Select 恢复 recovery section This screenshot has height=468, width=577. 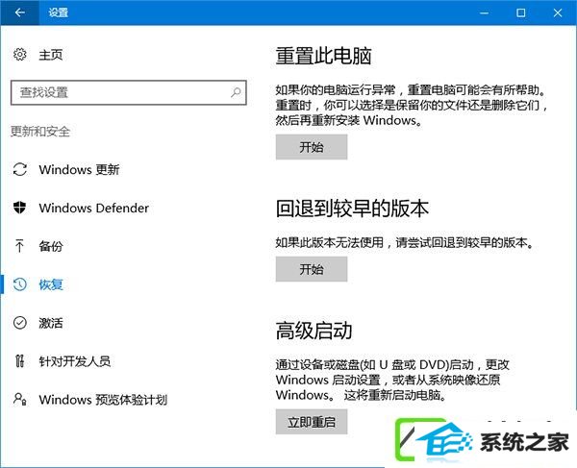(51, 284)
